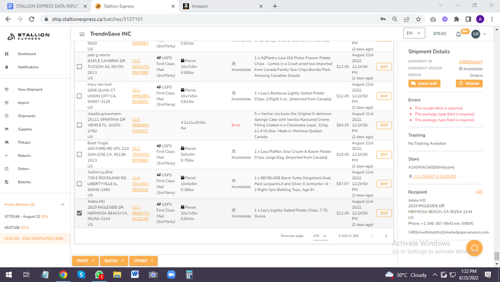Click the browser address bar
This screenshot has width=500, height=282.
point(214,19)
